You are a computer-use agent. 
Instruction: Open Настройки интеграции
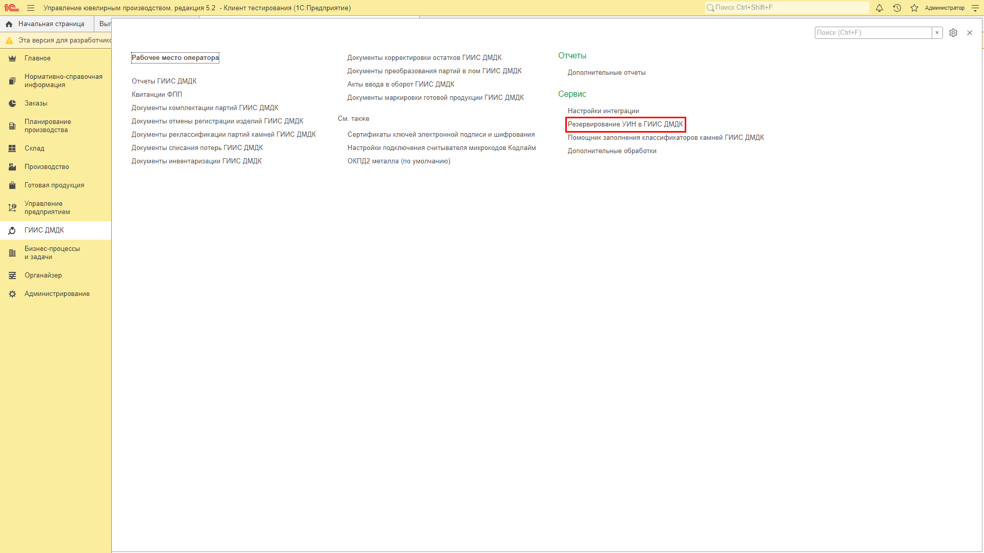pos(603,111)
